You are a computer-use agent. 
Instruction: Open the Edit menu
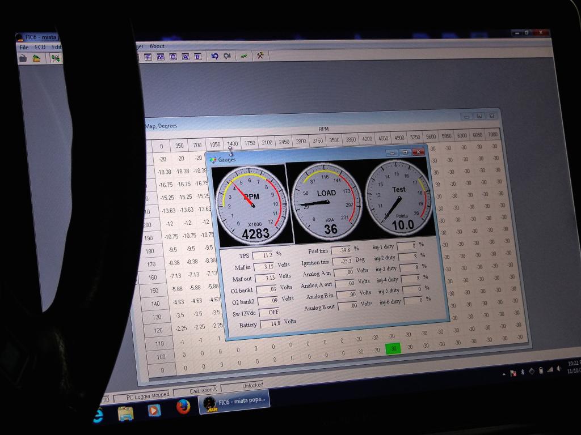coord(56,47)
